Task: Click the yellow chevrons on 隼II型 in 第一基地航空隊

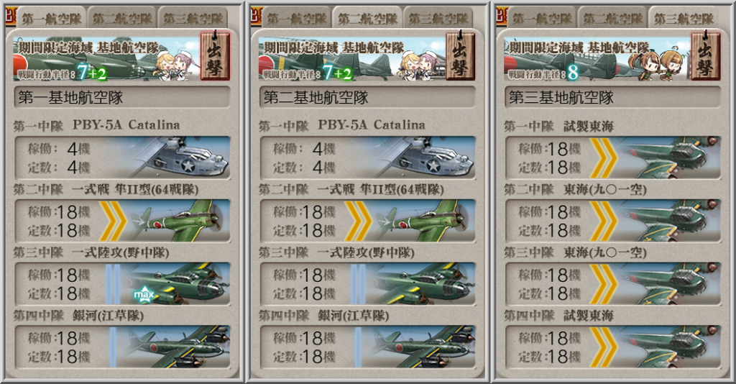Action: tap(113, 221)
